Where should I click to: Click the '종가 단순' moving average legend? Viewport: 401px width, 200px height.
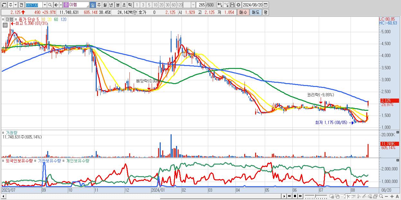coord(27,19)
